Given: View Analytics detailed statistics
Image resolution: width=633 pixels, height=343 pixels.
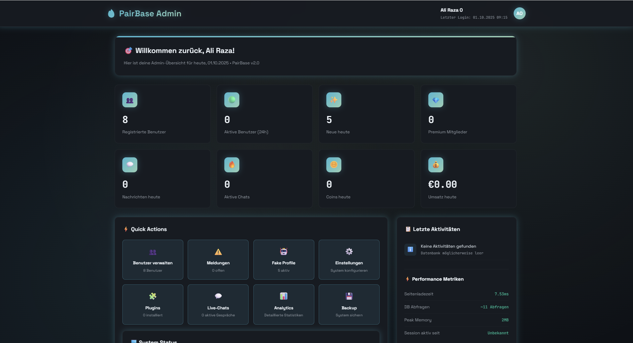Looking at the screenshot, I should click(284, 304).
